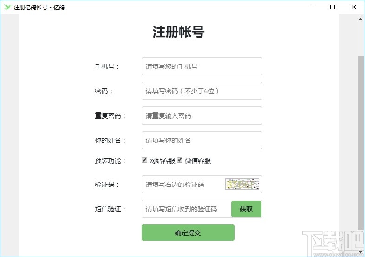
Task: Uncheck the 网站客服 checkbox
Action: 144,160
